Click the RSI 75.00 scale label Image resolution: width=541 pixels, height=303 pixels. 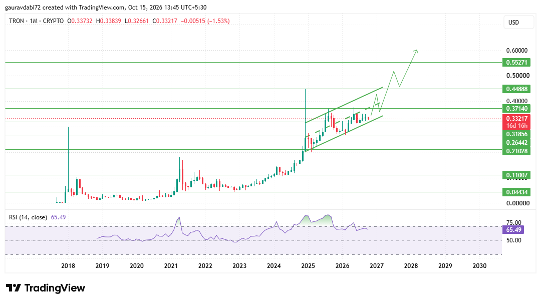pyautogui.click(x=514, y=222)
